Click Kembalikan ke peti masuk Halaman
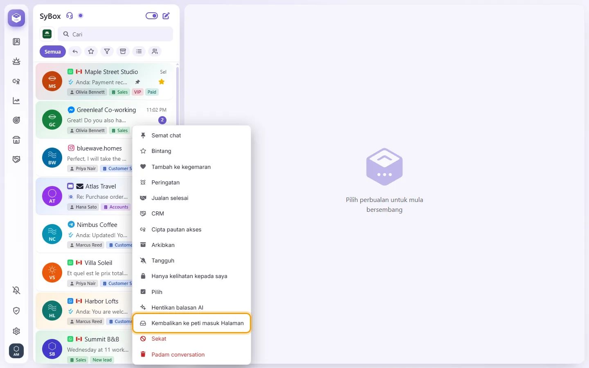 [x=191, y=323]
